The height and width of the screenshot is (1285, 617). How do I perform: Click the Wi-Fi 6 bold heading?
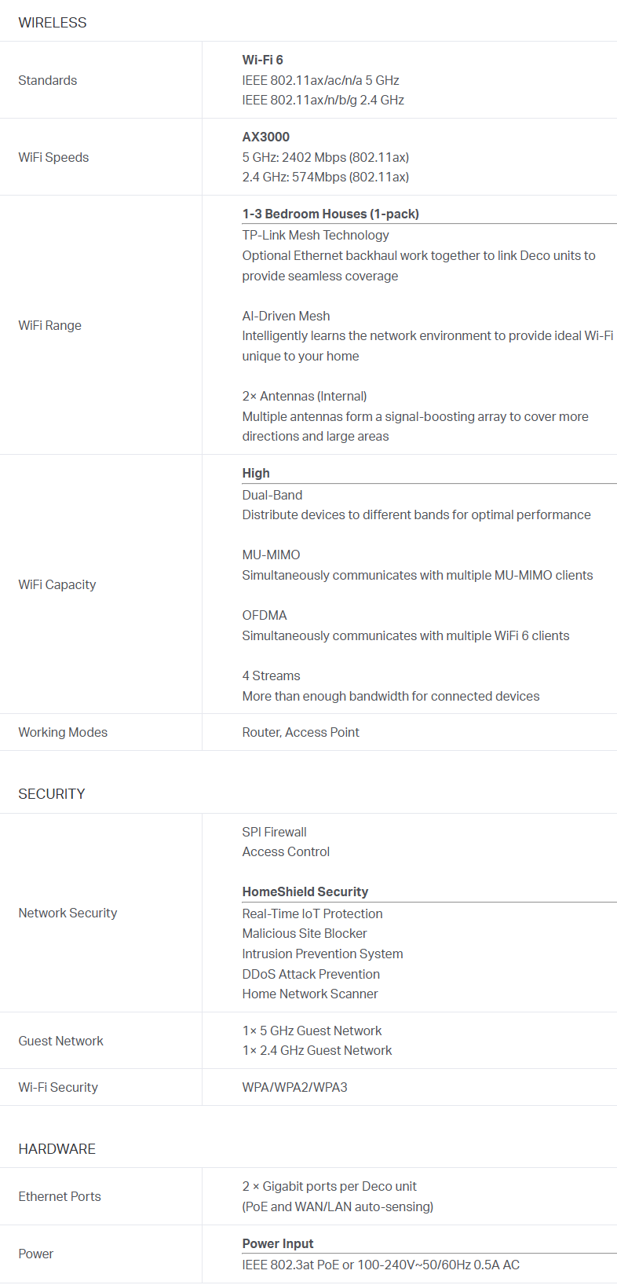click(x=263, y=60)
